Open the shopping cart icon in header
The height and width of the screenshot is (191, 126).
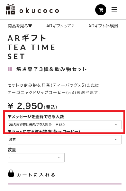[100, 10]
